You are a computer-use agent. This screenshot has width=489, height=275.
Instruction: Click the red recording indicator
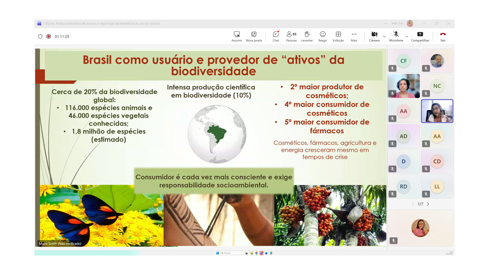[x=49, y=37]
